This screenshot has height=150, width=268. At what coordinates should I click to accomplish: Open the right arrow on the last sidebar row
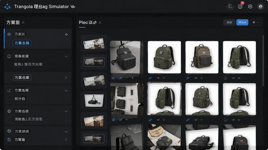66,140
